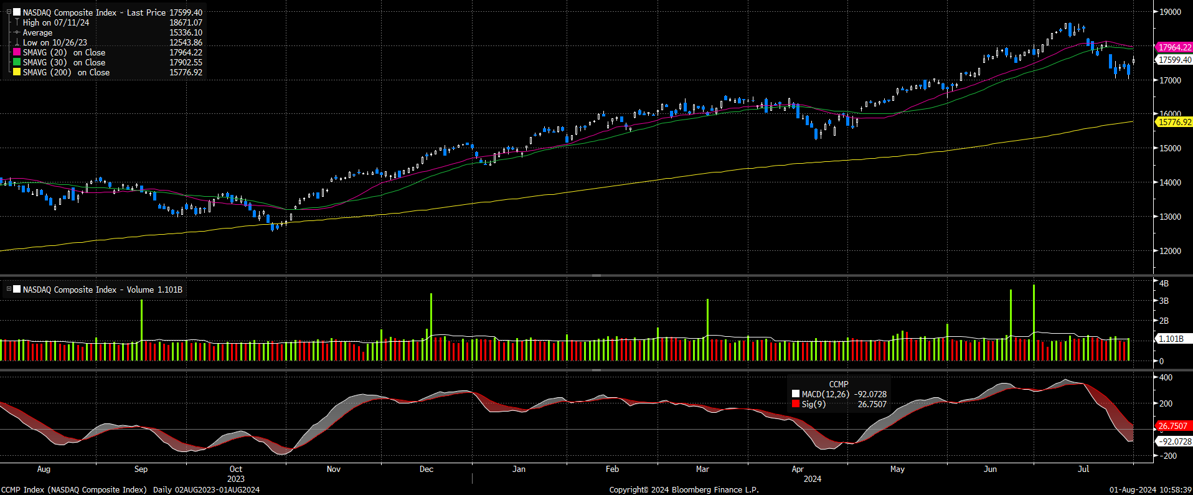Click the 19000 price axis label
Viewport: 1193px width, 495px height.
1170,12
